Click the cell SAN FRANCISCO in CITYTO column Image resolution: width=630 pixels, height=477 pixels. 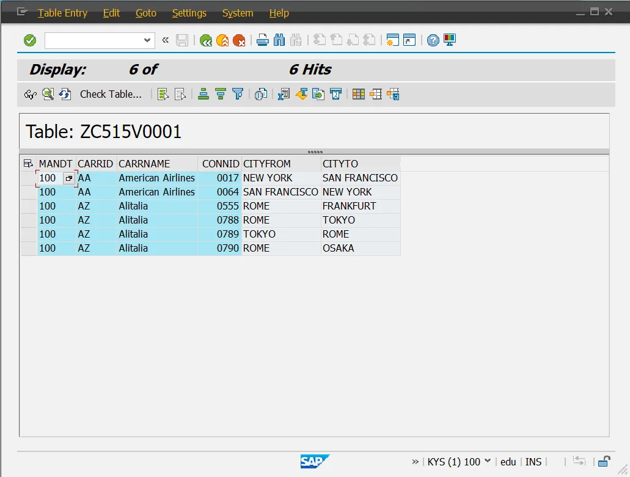point(361,178)
